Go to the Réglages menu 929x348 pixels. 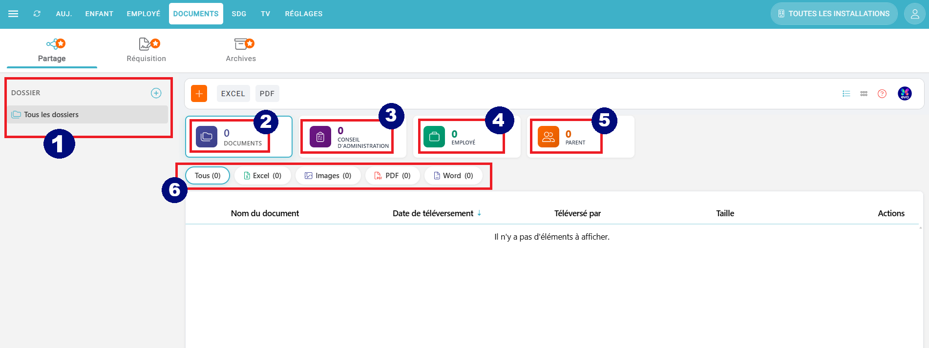pyautogui.click(x=303, y=14)
